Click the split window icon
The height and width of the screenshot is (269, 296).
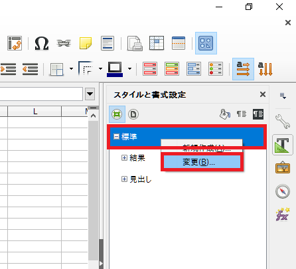[179, 43]
